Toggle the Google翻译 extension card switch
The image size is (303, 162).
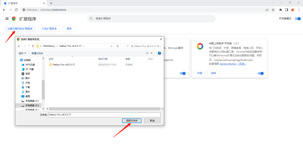183,73
